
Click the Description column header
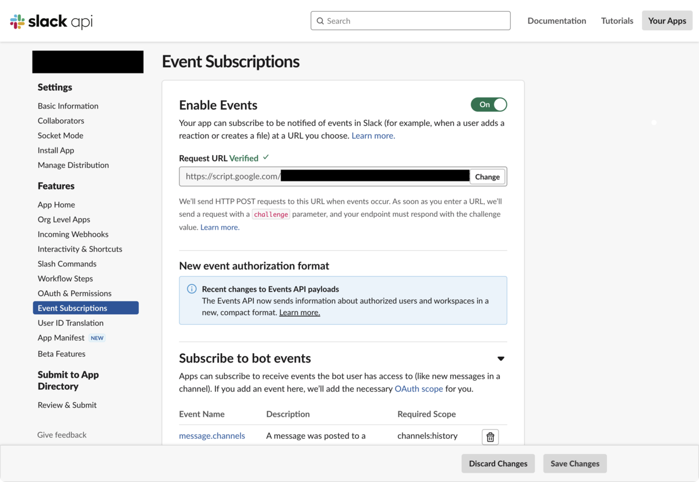[x=288, y=414]
